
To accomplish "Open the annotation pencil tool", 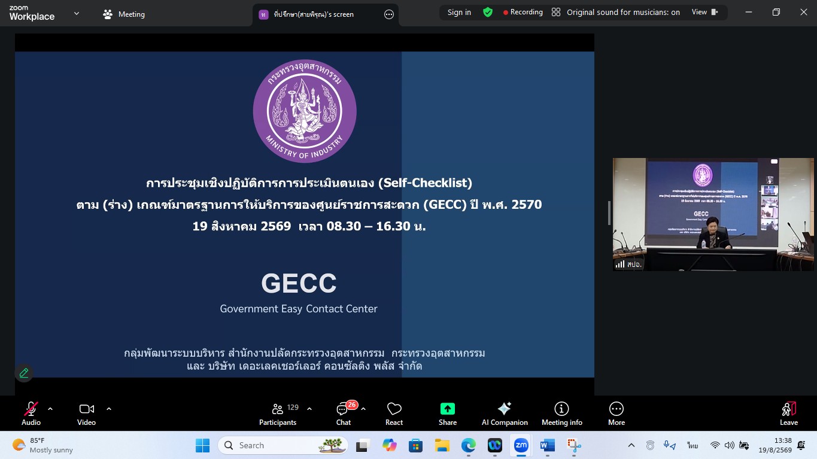I will 24,373.
